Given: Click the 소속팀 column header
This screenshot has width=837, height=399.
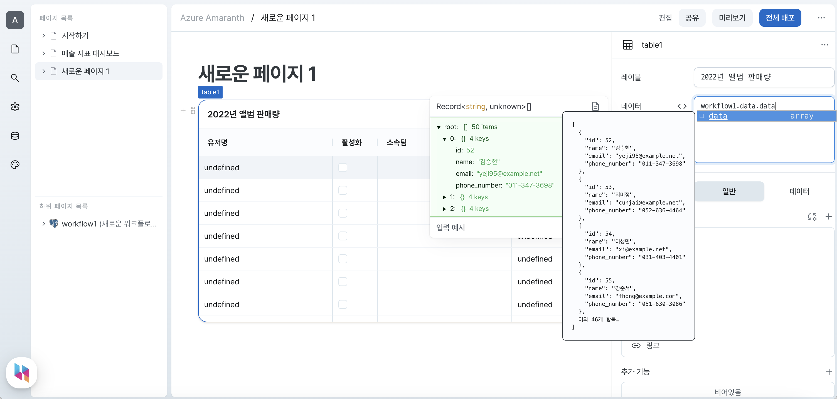Looking at the screenshot, I should point(397,143).
